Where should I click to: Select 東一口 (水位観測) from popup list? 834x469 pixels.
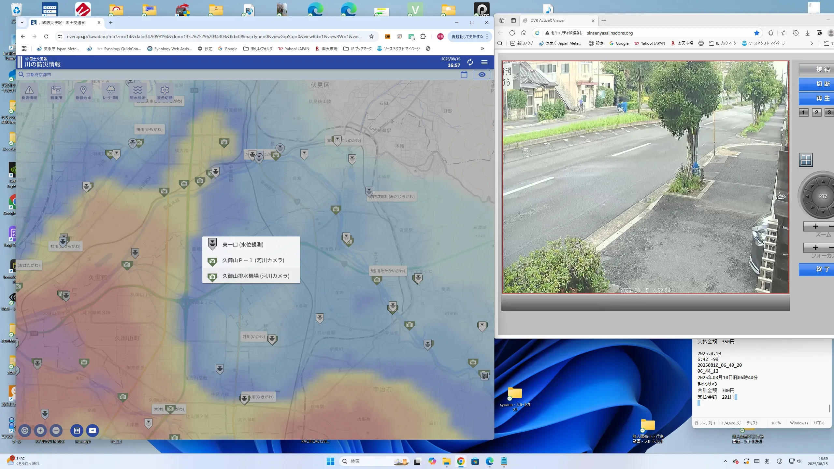[x=243, y=245]
